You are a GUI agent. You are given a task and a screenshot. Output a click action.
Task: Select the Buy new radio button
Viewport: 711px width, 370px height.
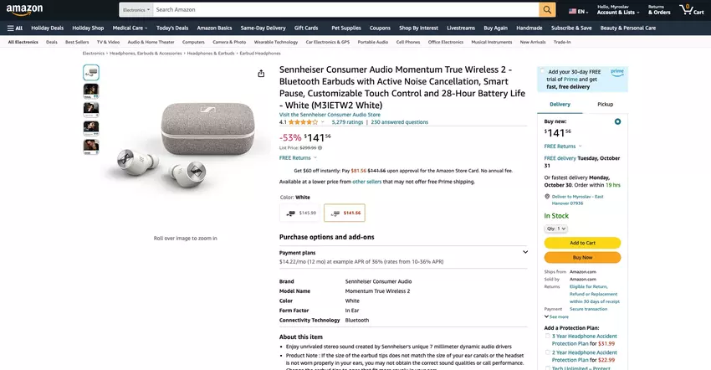(x=617, y=121)
